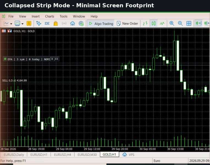The width and height of the screenshot is (210, 165).
Task: Click the GOLD, H1: GOLD chart title
Action: click(x=24, y=31)
